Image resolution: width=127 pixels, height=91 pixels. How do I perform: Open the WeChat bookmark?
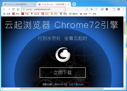click(x=92, y=14)
